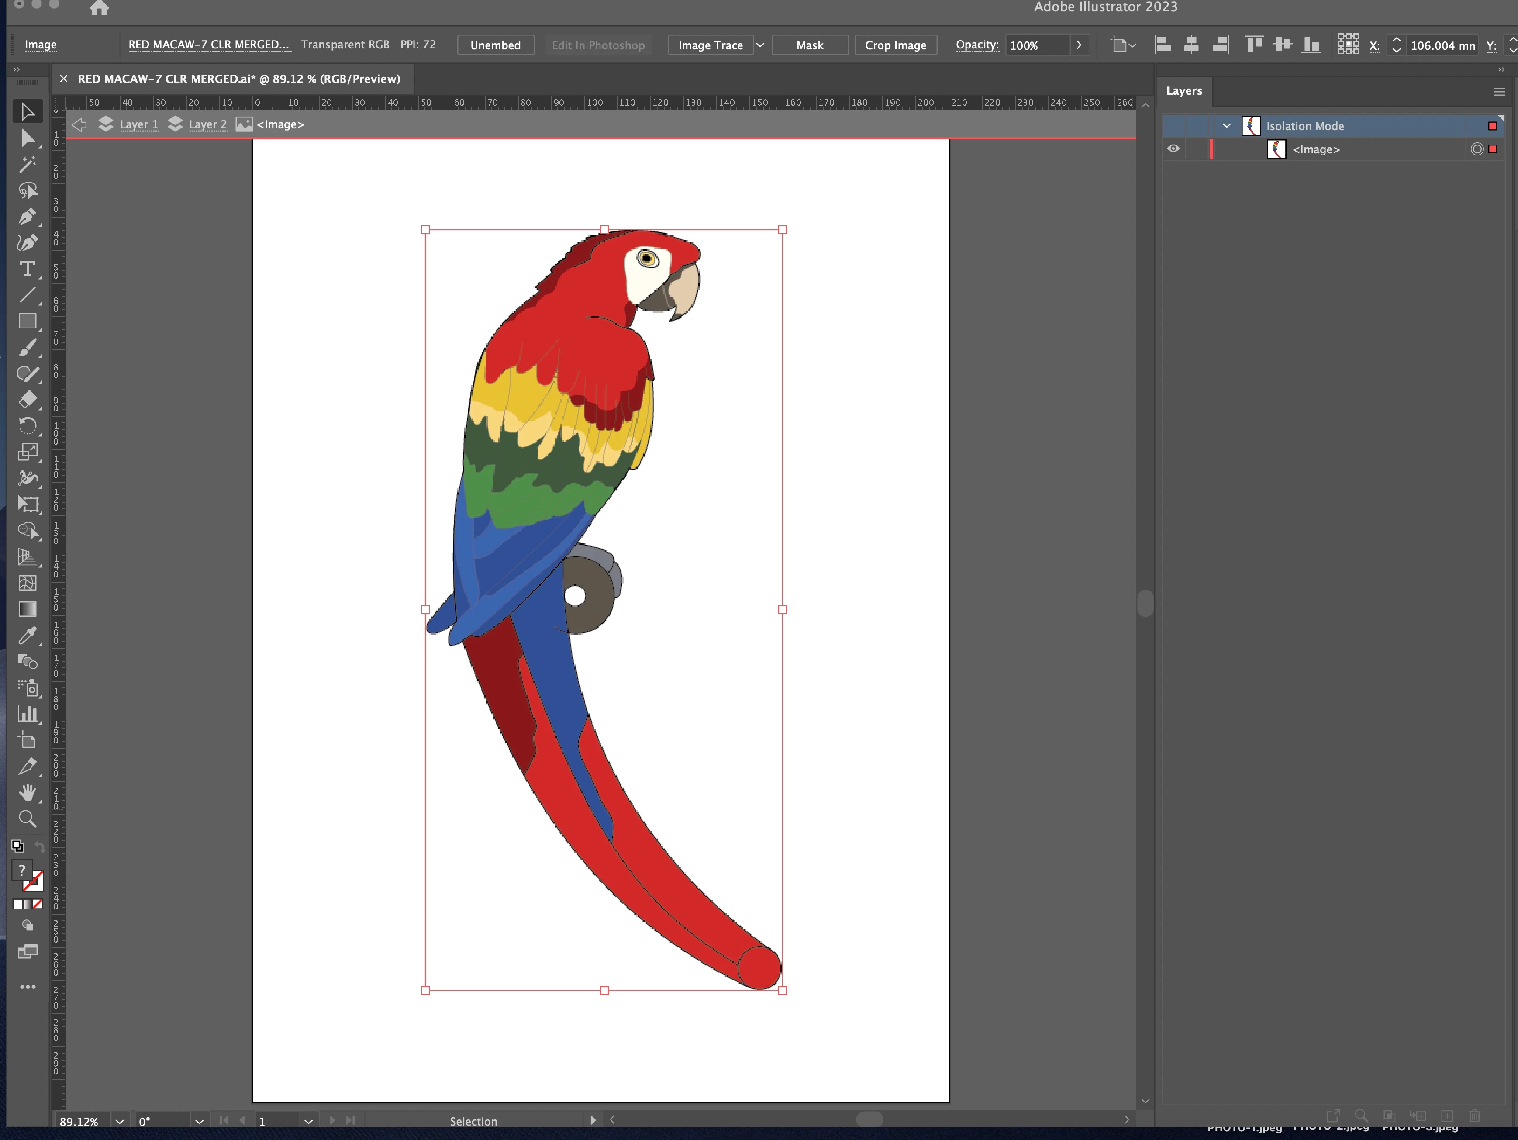This screenshot has height=1140, width=1518.
Task: Click target circle of <Image> layer
Action: [x=1477, y=149]
